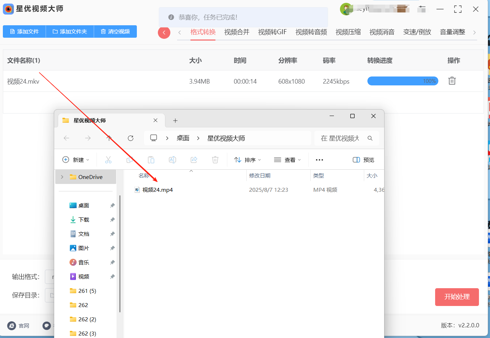Open the Explorer more options ellipsis
The width and height of the screenshot is (490, 338).
pyautogui.click(x=319, y=160)
